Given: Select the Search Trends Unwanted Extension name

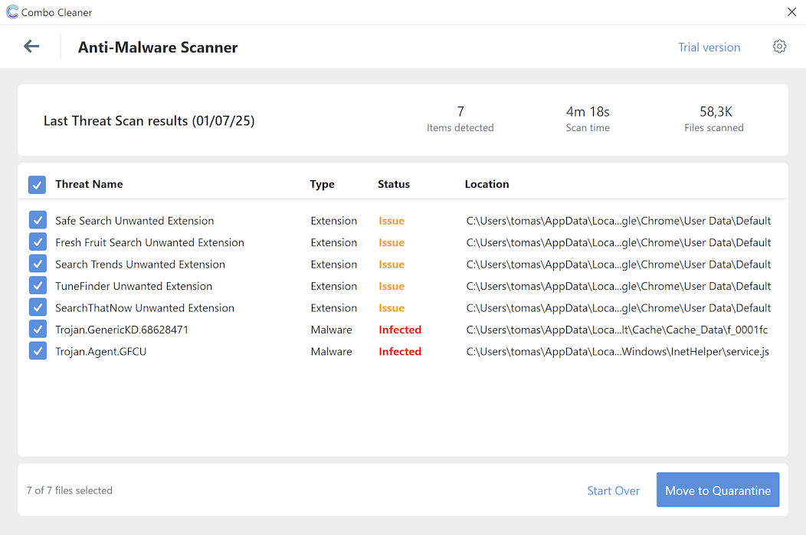Looking at the screenshot, I should (x=140, y=264).
